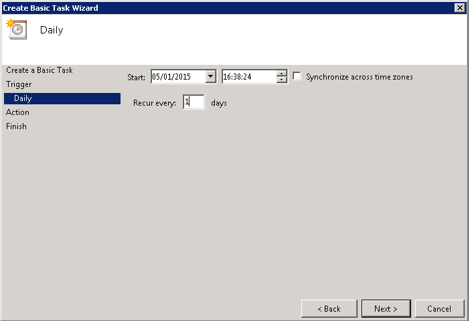Viewport: 470px width, 321px height.
Task: Click the Daily heading text in header
Action: coord(52,30)
